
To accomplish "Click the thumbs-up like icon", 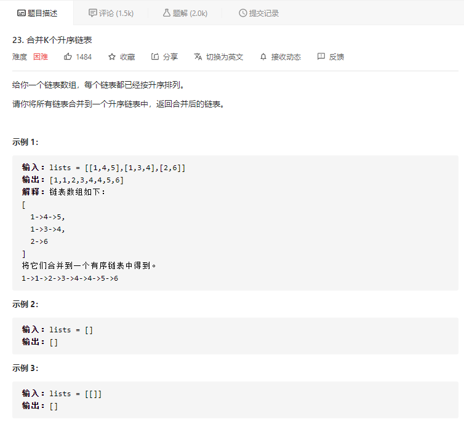I will coord(68,57).
